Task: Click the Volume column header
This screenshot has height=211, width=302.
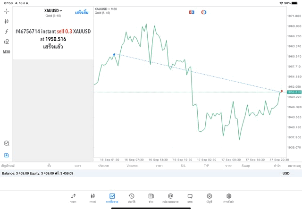Action: point(132,166)
